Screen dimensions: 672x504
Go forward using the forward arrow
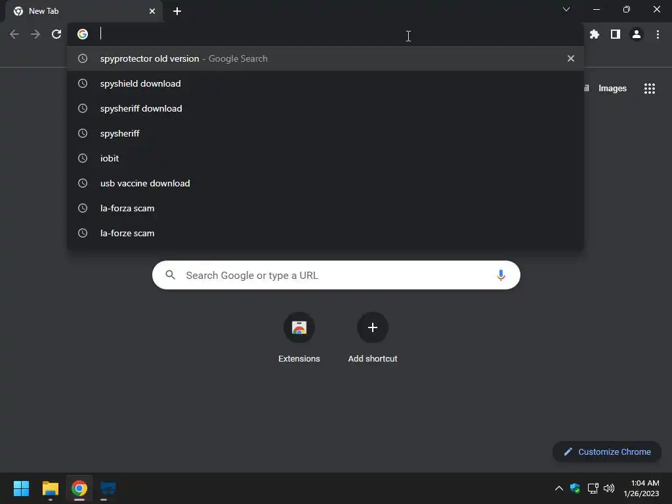[x=35, y=34]
